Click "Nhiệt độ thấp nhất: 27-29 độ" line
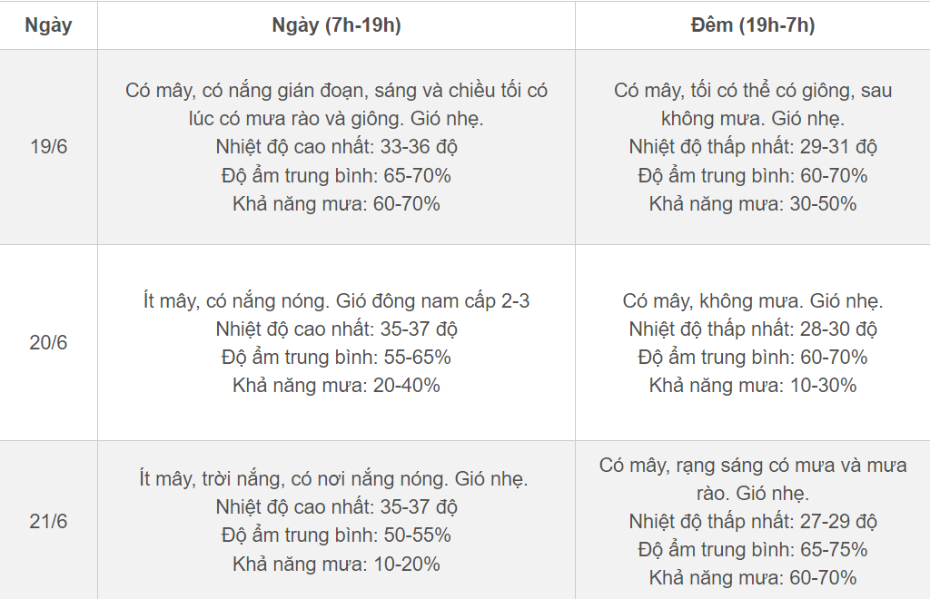930x599 pixels. [752, 522]
